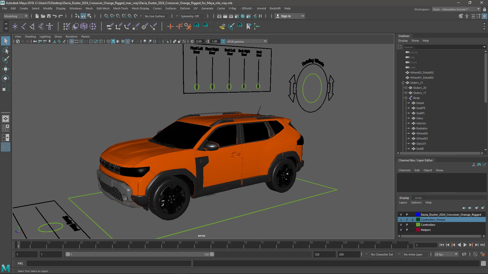Click the Lattice deformer shelf icon
Image resolution: width=488 pixels, height=274 pixels.
point(84,26)
